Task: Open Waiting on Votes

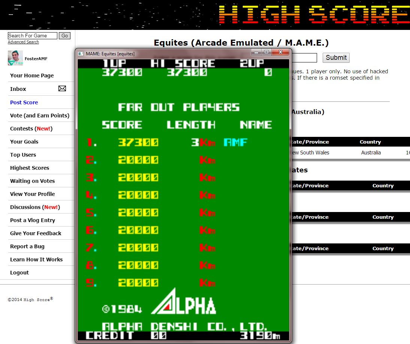Action: [33, 181]
